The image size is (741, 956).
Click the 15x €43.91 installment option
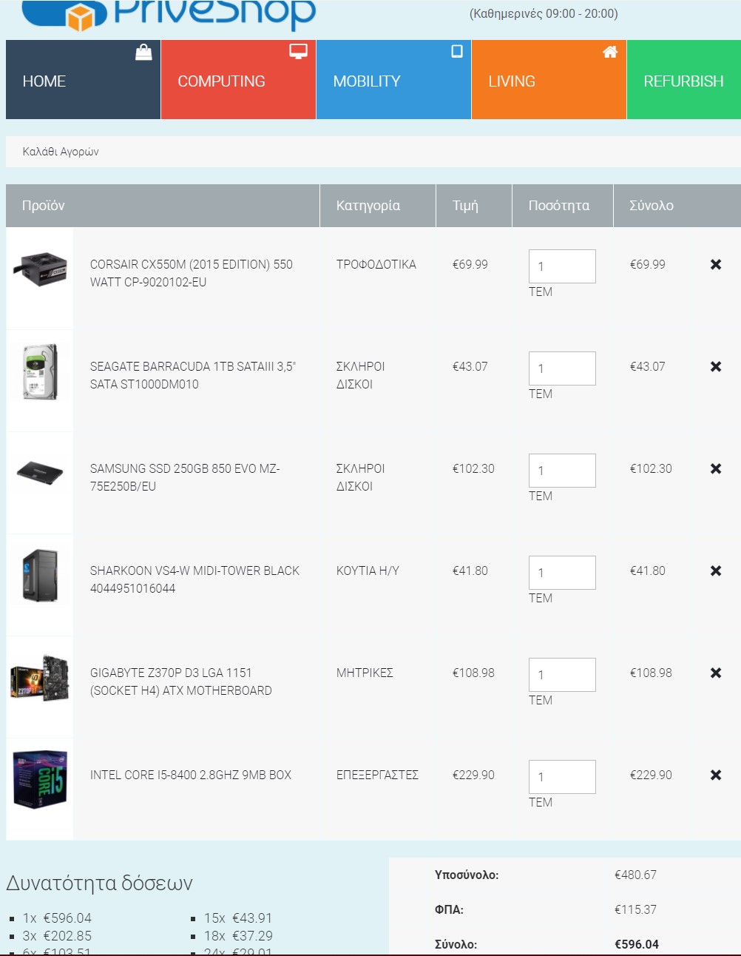(238, 918)
